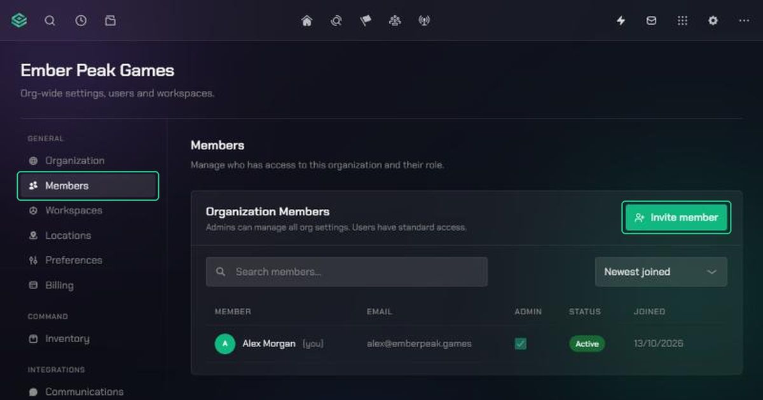Toggle admin checkbox for Alex Morgan
The width and height of the screenshot is (763, 400).
click(521, 343)
